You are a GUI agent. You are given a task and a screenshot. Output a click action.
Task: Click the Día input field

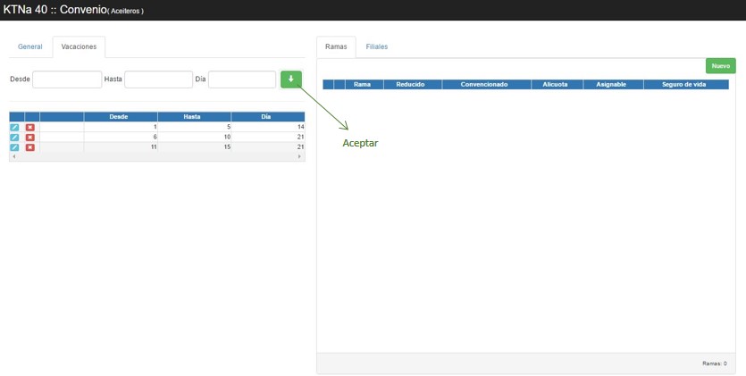pyautogui.click(x=241, y=79)
